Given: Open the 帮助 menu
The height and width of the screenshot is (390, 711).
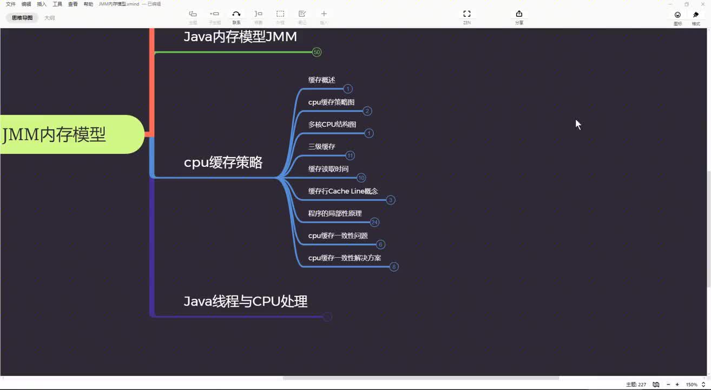Looking at the screenshot, I should [88, 4].
